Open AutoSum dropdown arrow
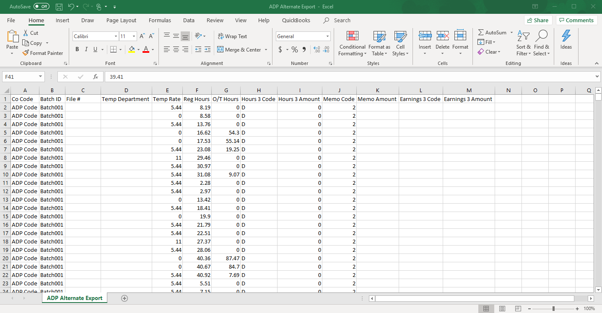 [x=511, y=32]
